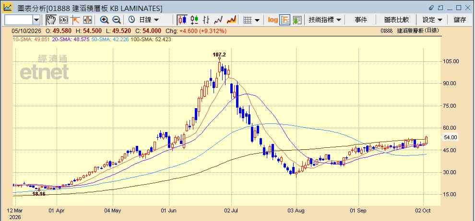Open the 日線 period dropdown
Screen dimensions: 475x221
149,20
